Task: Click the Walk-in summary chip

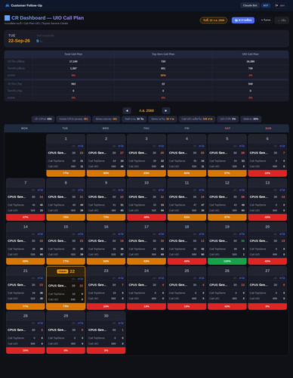Action: [251, 119]
